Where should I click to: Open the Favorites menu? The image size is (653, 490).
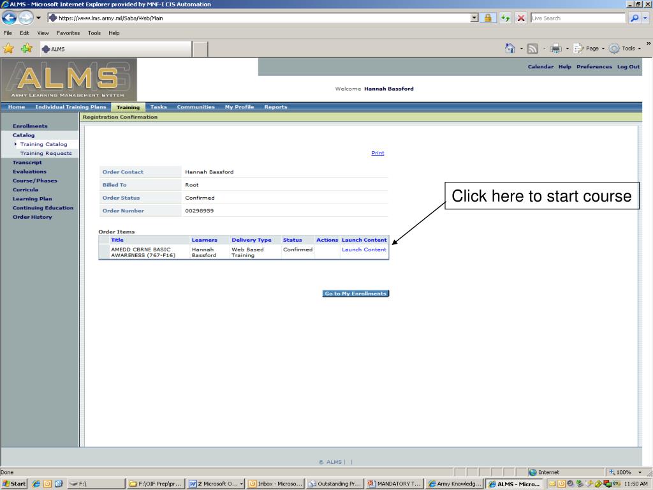pos(68,33)
